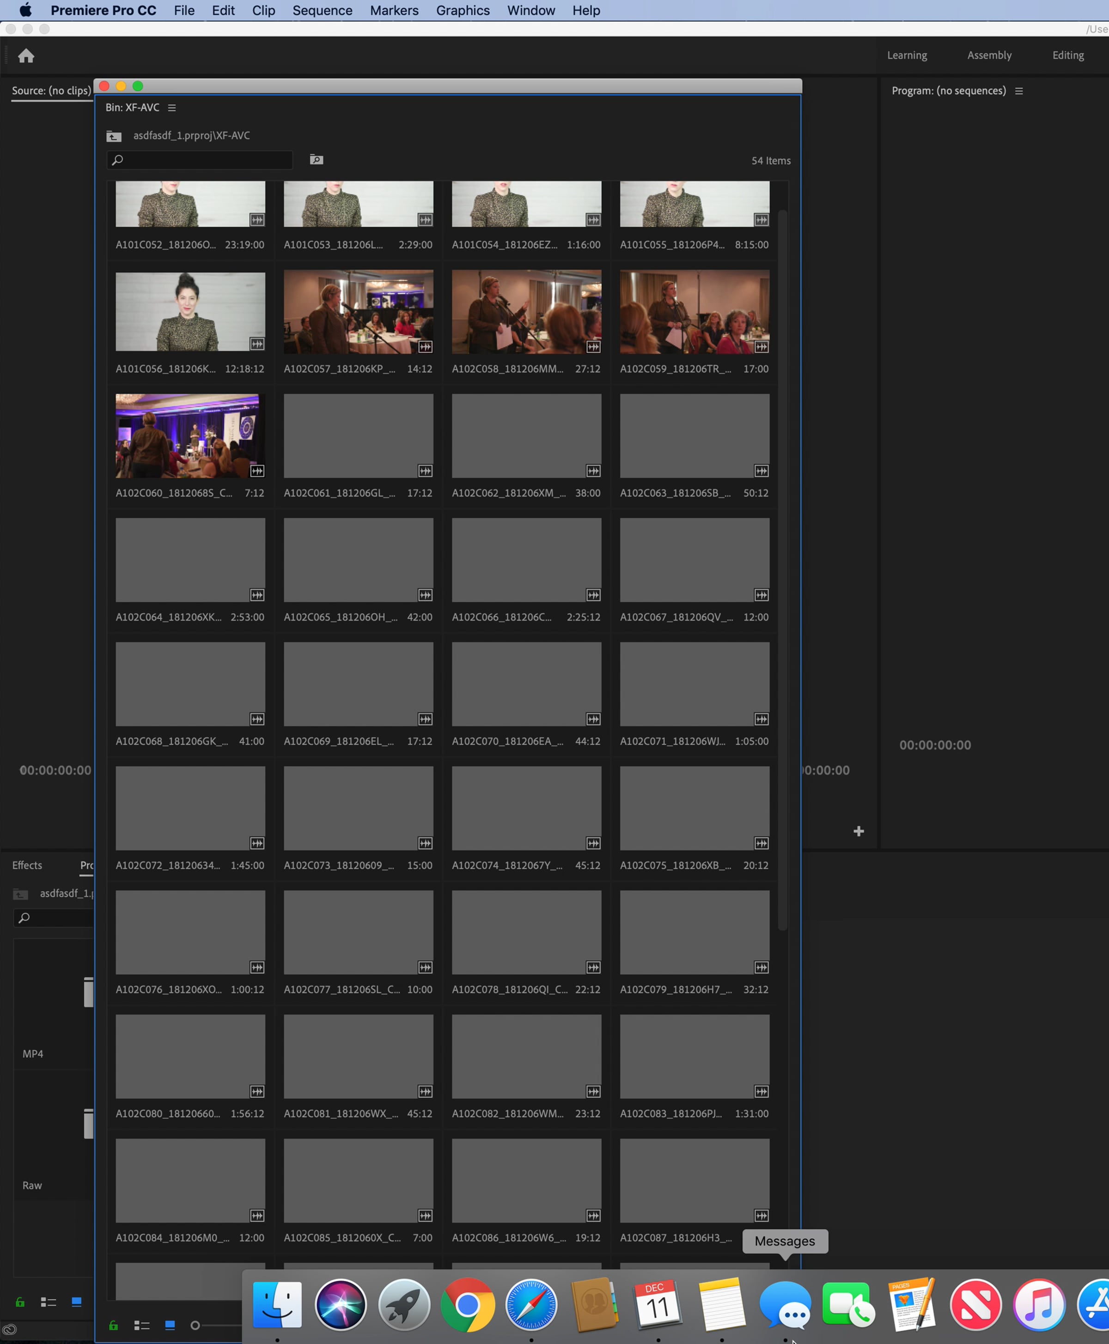
Task: Click the Creative Cloud status icon
Action: pyautogui.click(x=10, y=1330)
